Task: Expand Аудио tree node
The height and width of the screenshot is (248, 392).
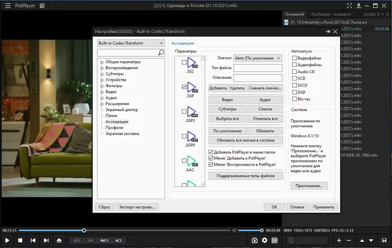Action: [x=102, y=98]
